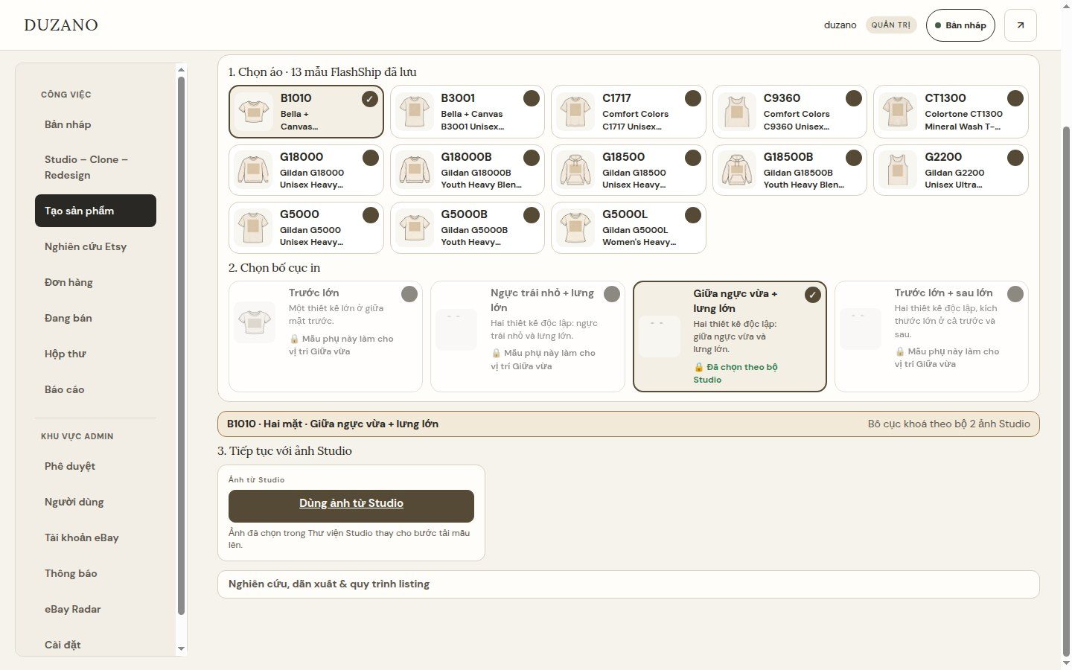Open the Bản nháp sidebar item
Image resolution: width=1072 pixels, height=670 pixels.
point(95,124)
